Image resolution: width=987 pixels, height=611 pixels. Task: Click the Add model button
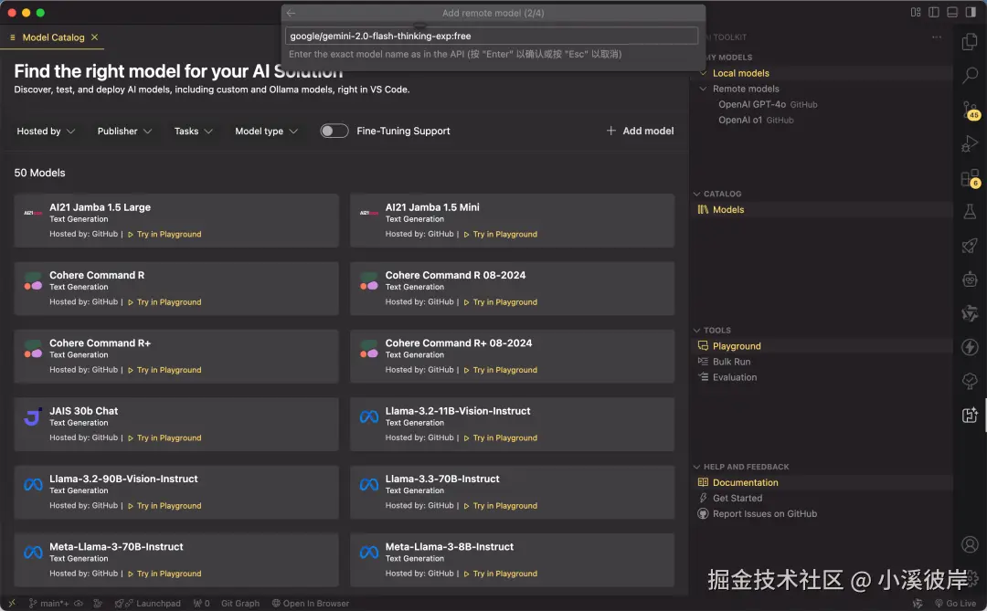coord(640,131)
